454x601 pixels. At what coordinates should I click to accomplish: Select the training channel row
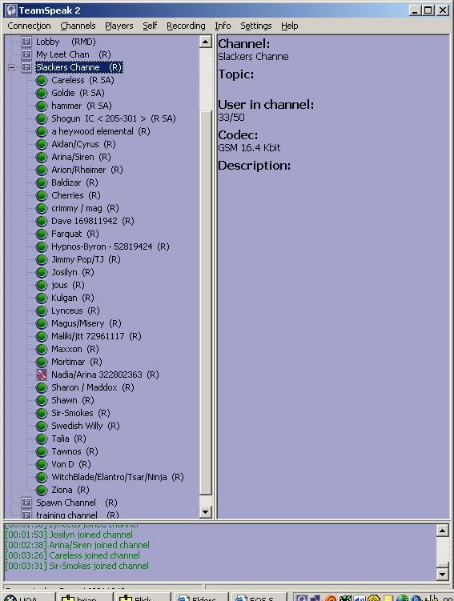(78, 515)
